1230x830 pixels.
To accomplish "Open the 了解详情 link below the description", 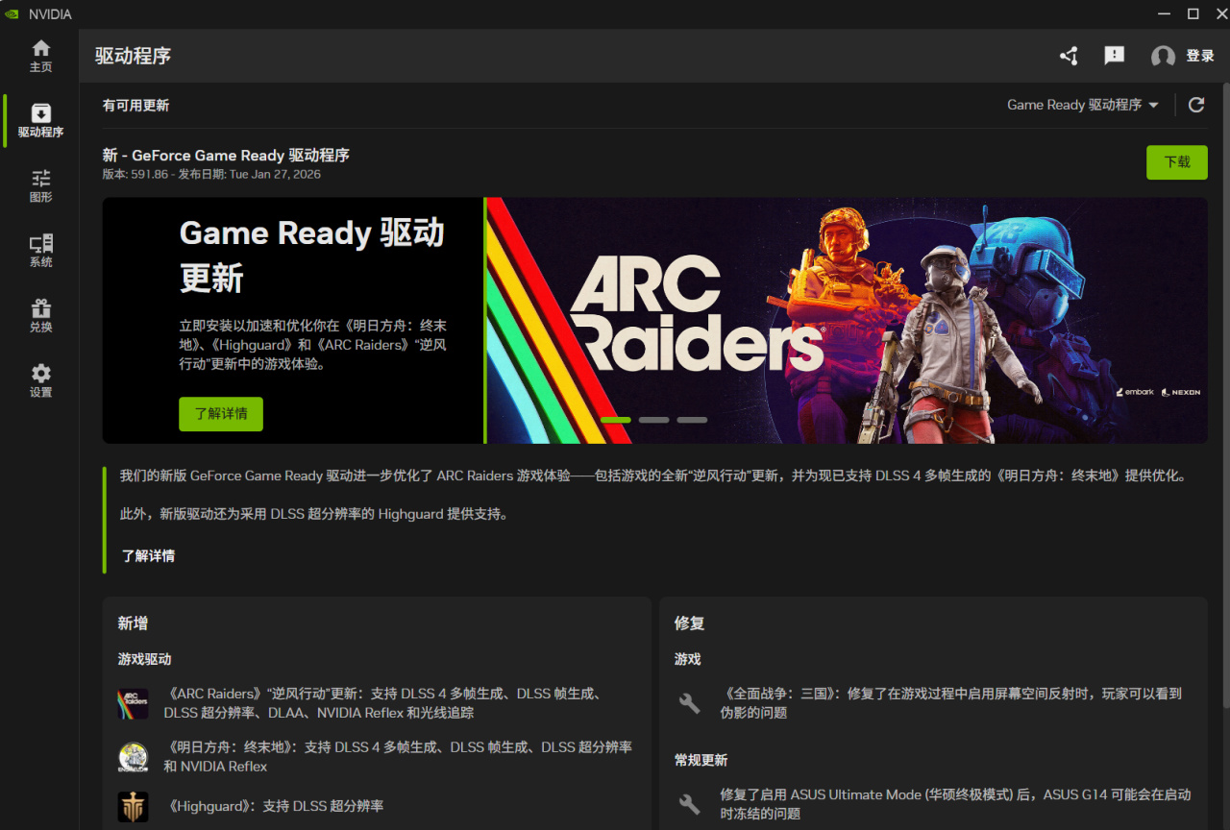I will tap(148, 555).
